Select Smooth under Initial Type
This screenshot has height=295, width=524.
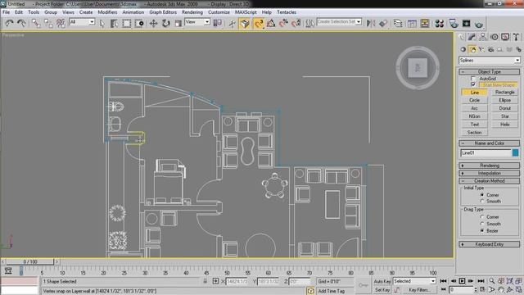click(482, 201)
